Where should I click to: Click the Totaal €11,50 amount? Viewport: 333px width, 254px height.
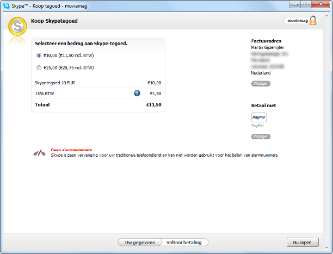coord(154,105)
